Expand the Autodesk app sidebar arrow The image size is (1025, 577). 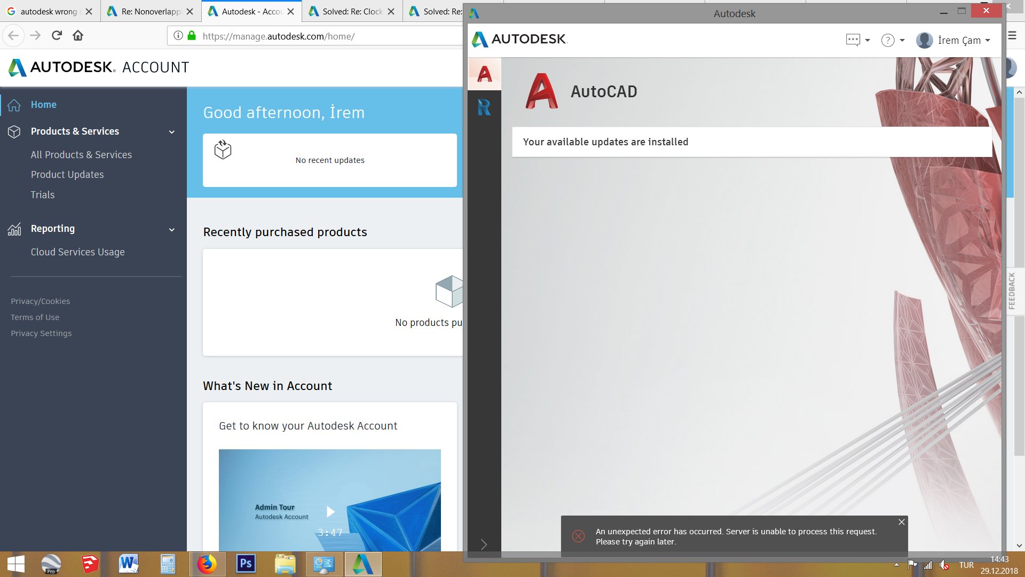click(484, 544)
